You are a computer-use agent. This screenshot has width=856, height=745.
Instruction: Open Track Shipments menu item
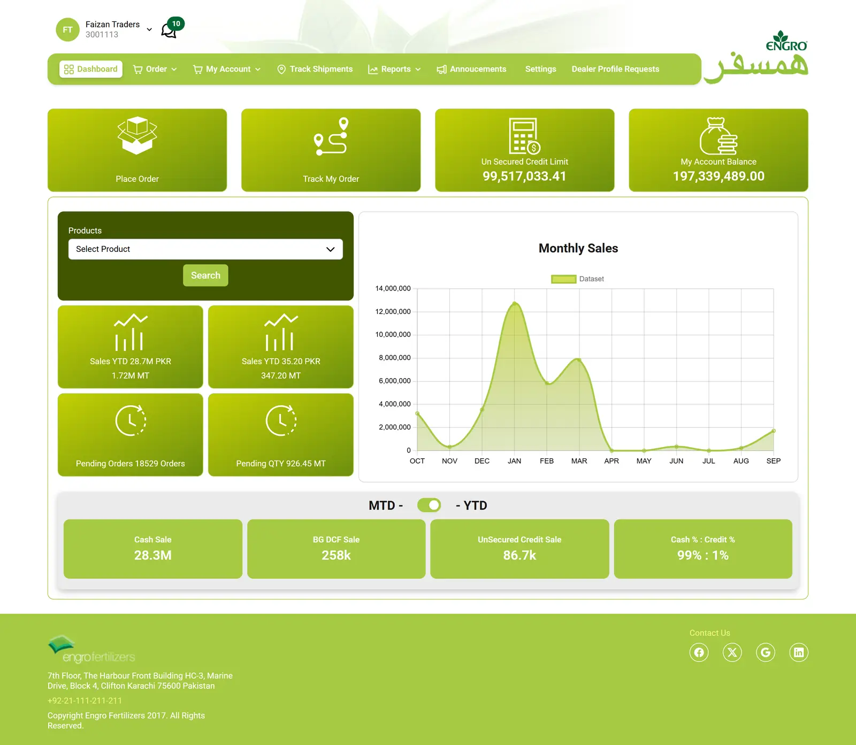point(315,69)
